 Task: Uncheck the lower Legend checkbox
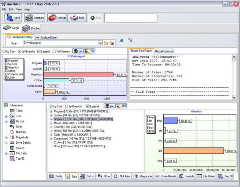[x=88, y=106]
